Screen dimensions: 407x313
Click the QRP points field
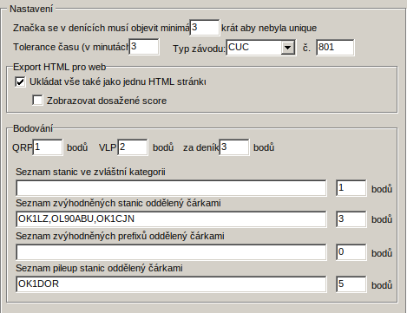tap(48, 147)
